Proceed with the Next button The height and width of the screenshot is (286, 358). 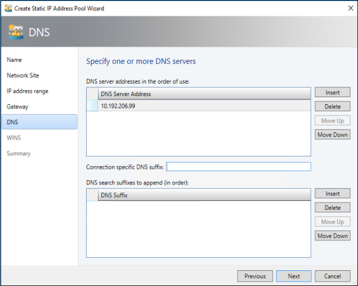pos(294,276)
